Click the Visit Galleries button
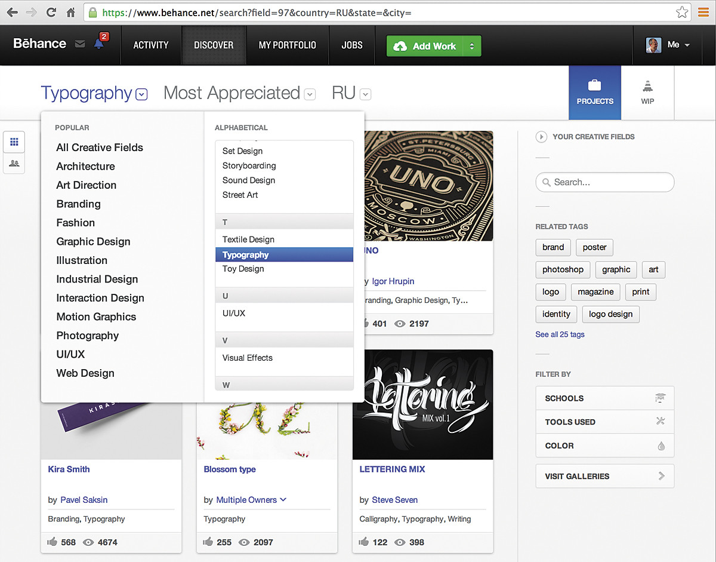The image size is (716, 562). point(604,476)
